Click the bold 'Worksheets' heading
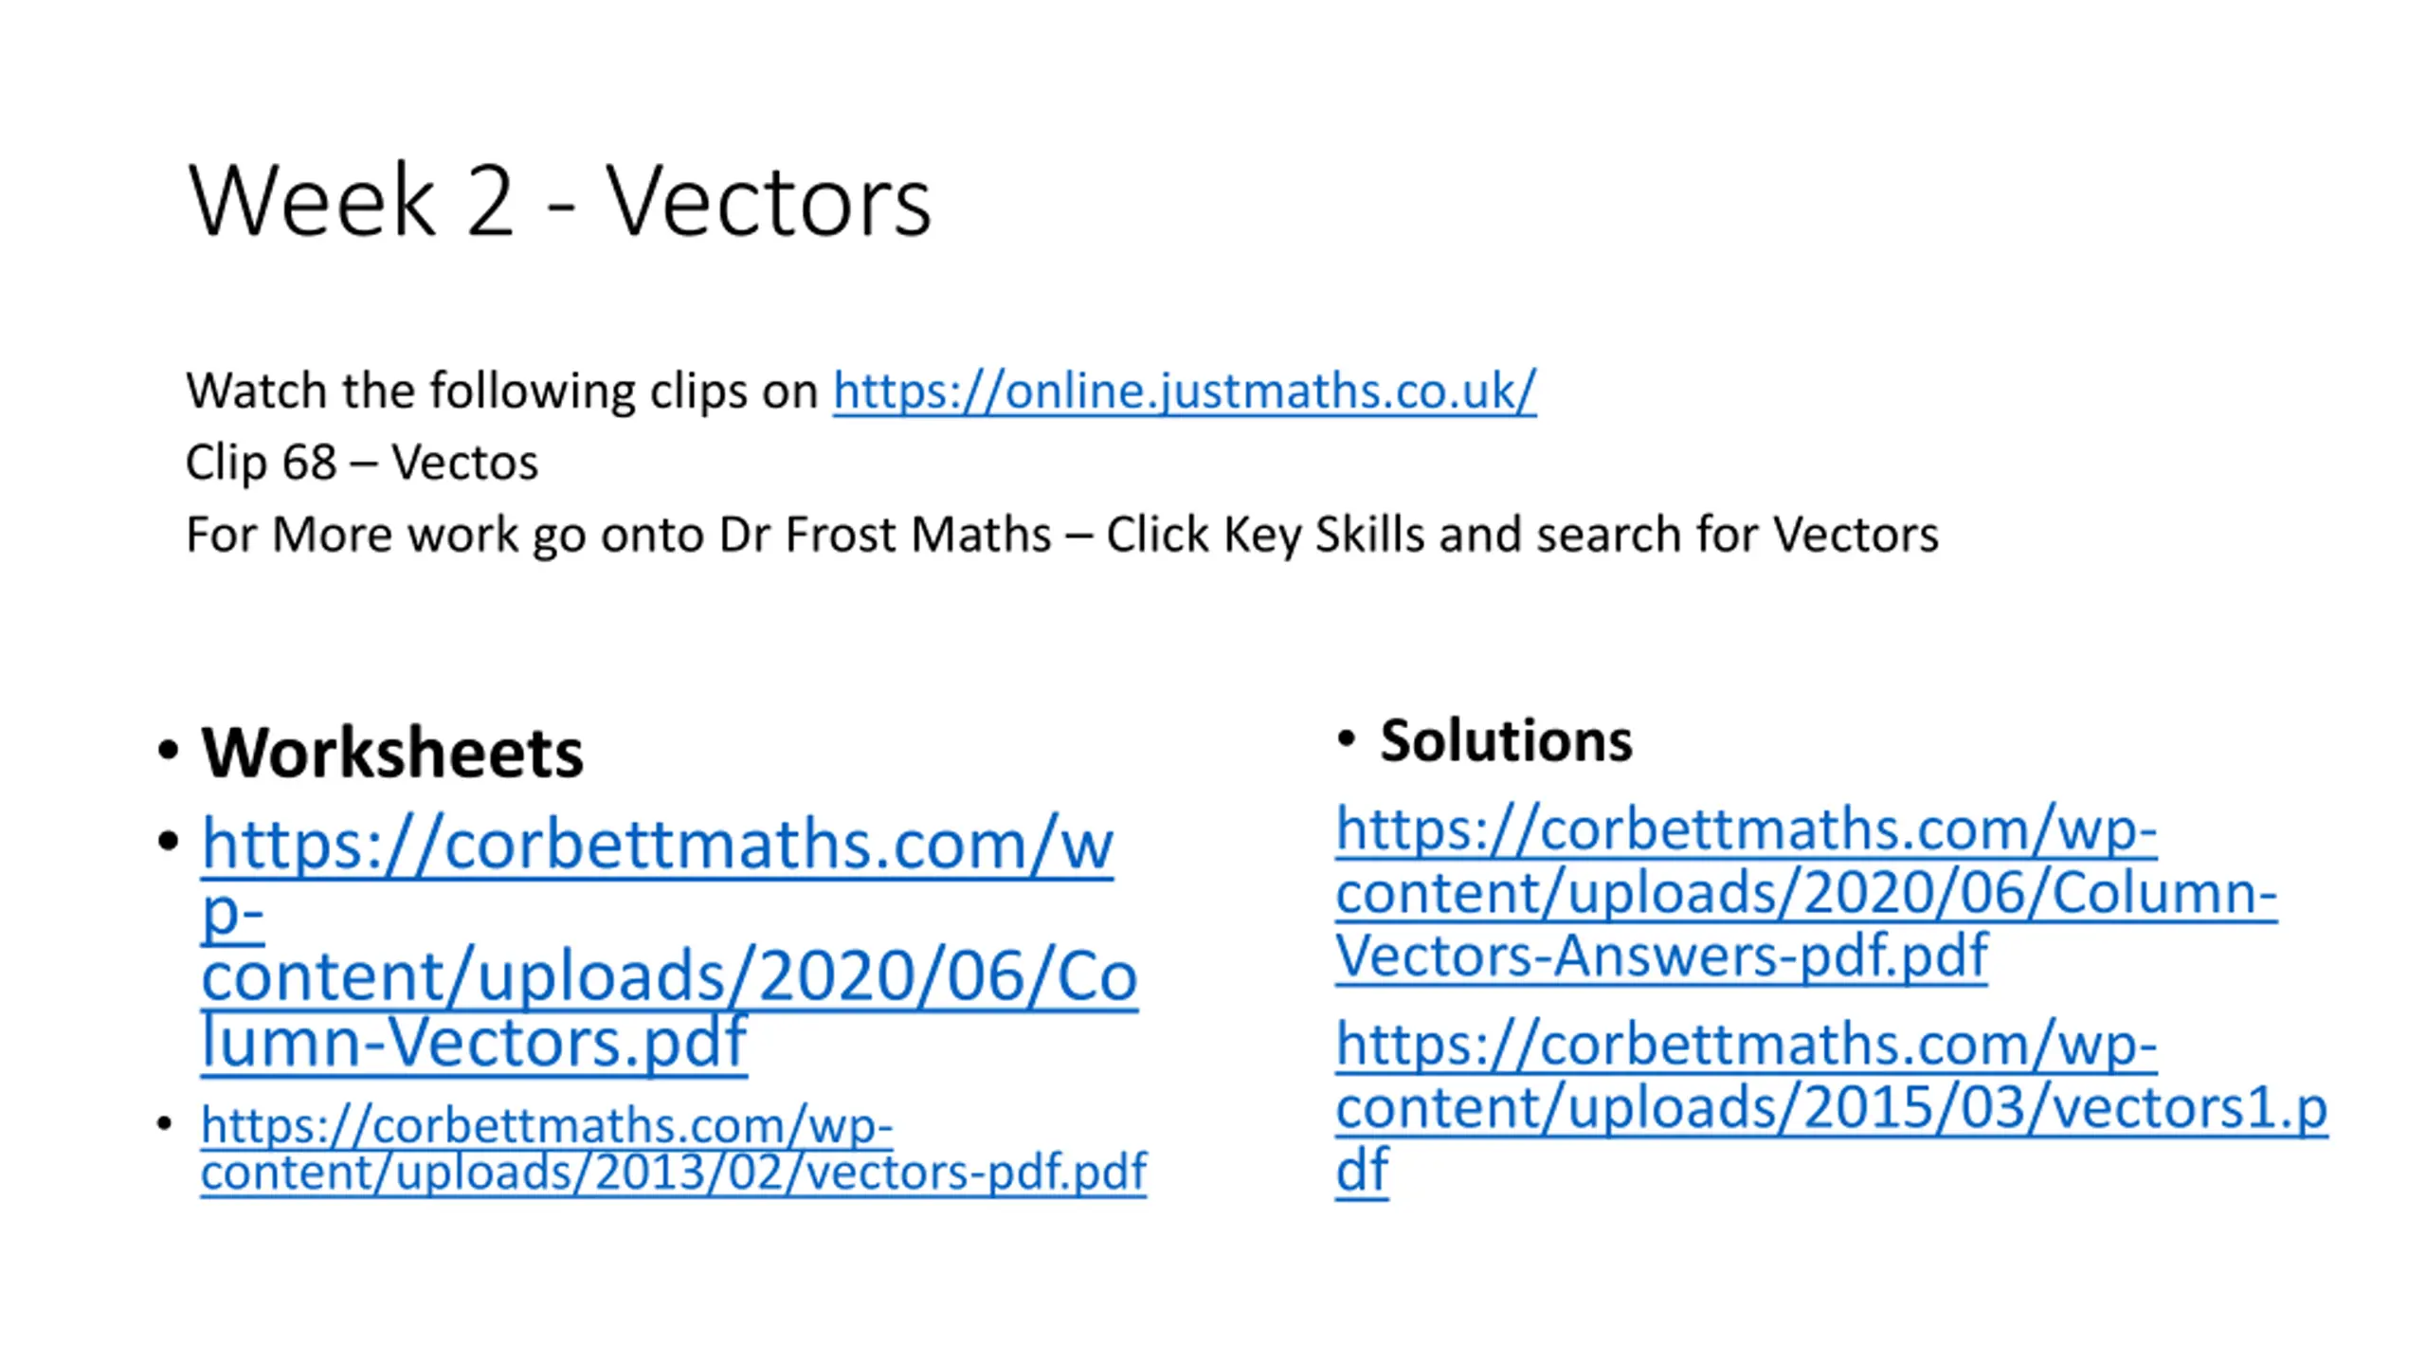2426x1365 pixels. click(x=392, y=753)
